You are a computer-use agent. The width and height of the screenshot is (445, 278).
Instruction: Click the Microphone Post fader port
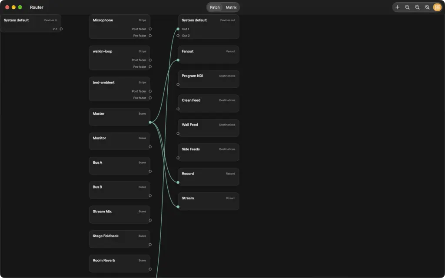click(x=150, y=29)
